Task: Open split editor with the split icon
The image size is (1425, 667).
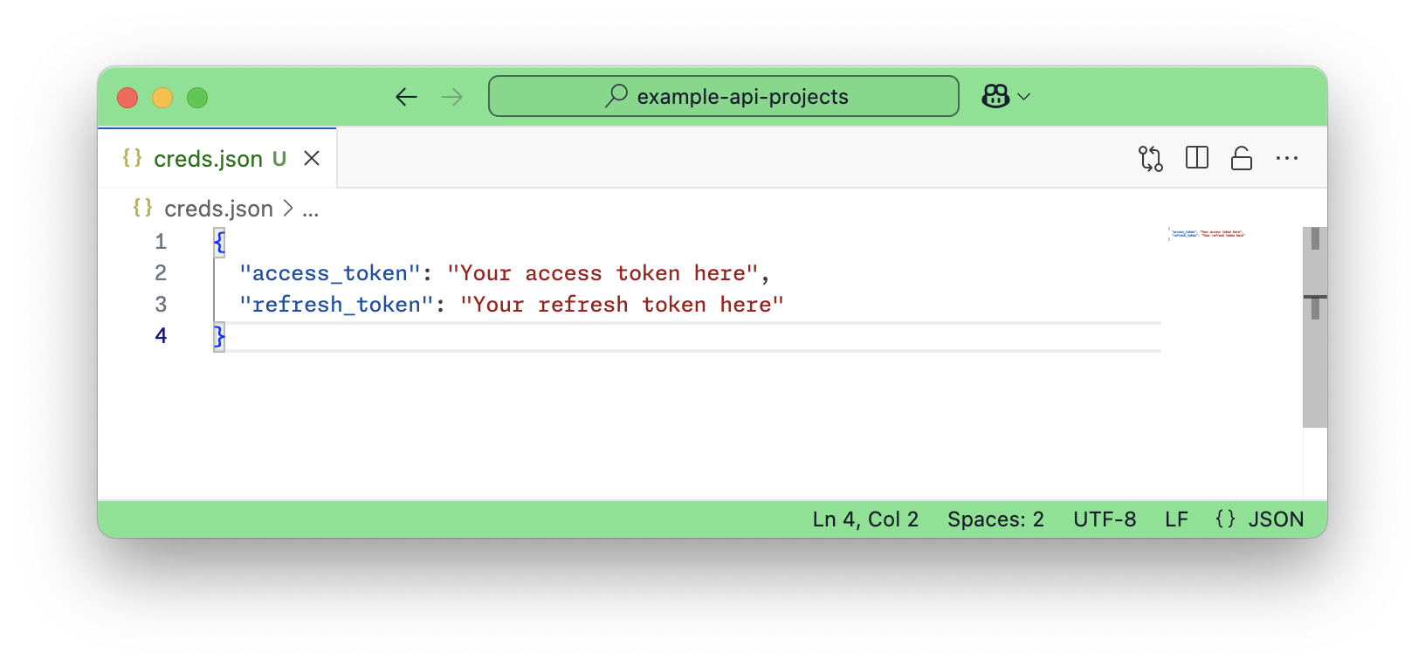Action: click(x=1196, y=158)
